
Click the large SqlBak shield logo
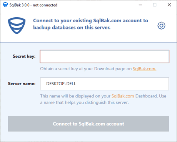coord(17,26)
